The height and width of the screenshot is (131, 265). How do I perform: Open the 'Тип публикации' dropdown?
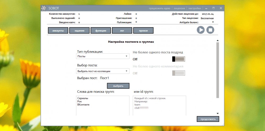point(103,56)
